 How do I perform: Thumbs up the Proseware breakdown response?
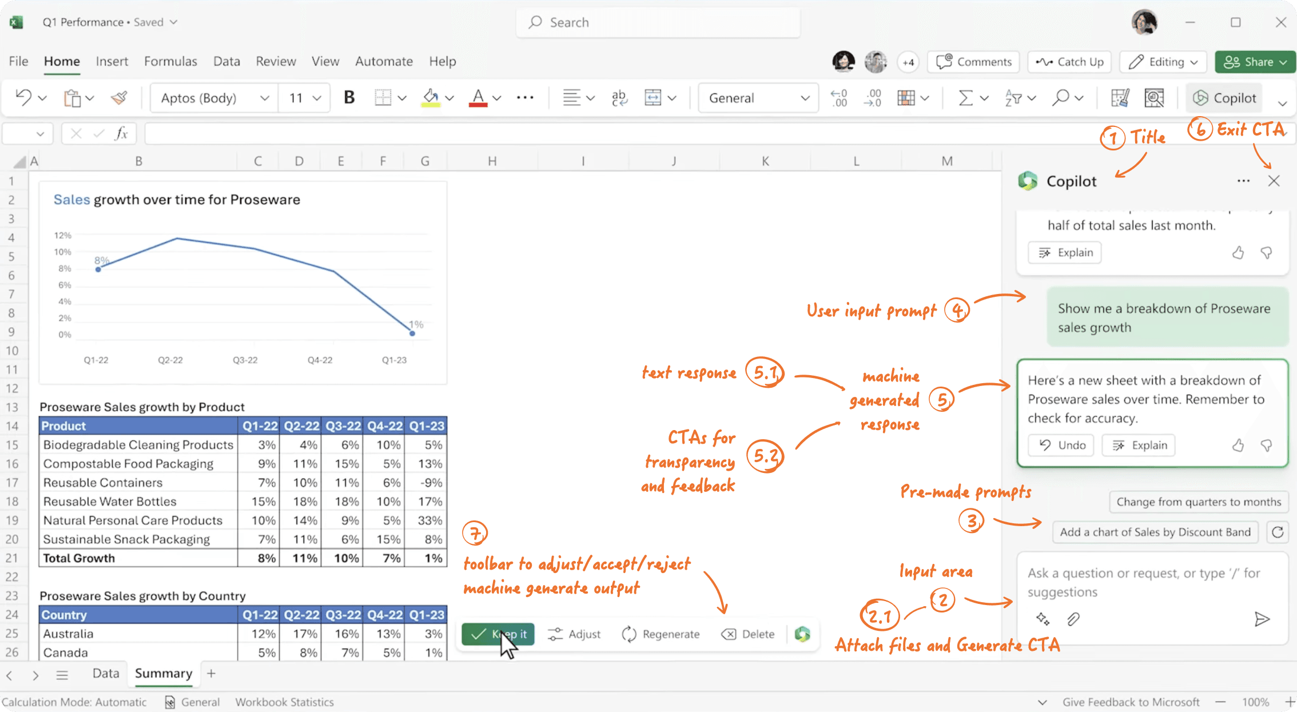pos(1238,445)
